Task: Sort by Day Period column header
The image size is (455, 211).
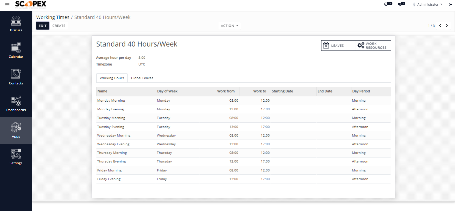Action: click(x=371, y=91)
